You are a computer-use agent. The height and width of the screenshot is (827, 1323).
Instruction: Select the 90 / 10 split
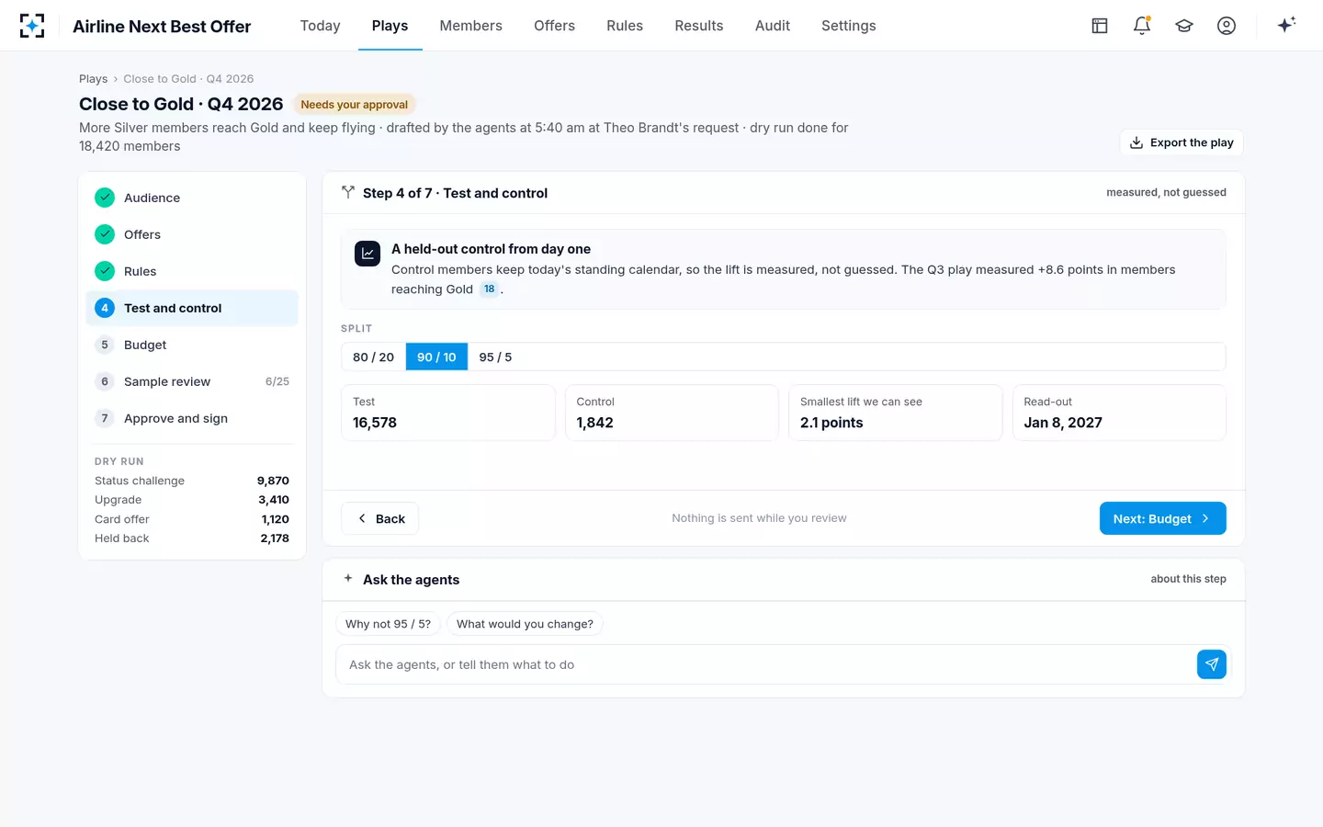436,357
